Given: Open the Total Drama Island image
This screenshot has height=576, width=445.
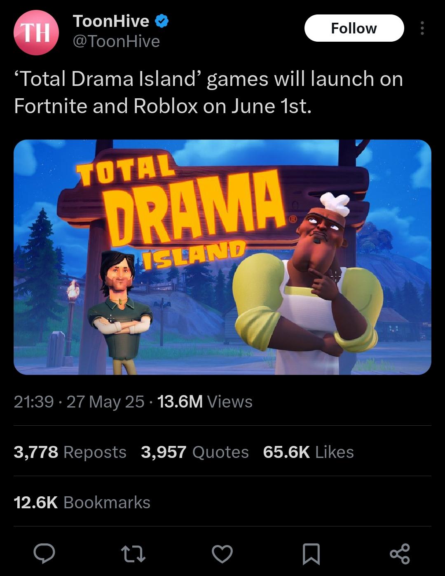Looking at the screenshot, I should coord(222,257).
